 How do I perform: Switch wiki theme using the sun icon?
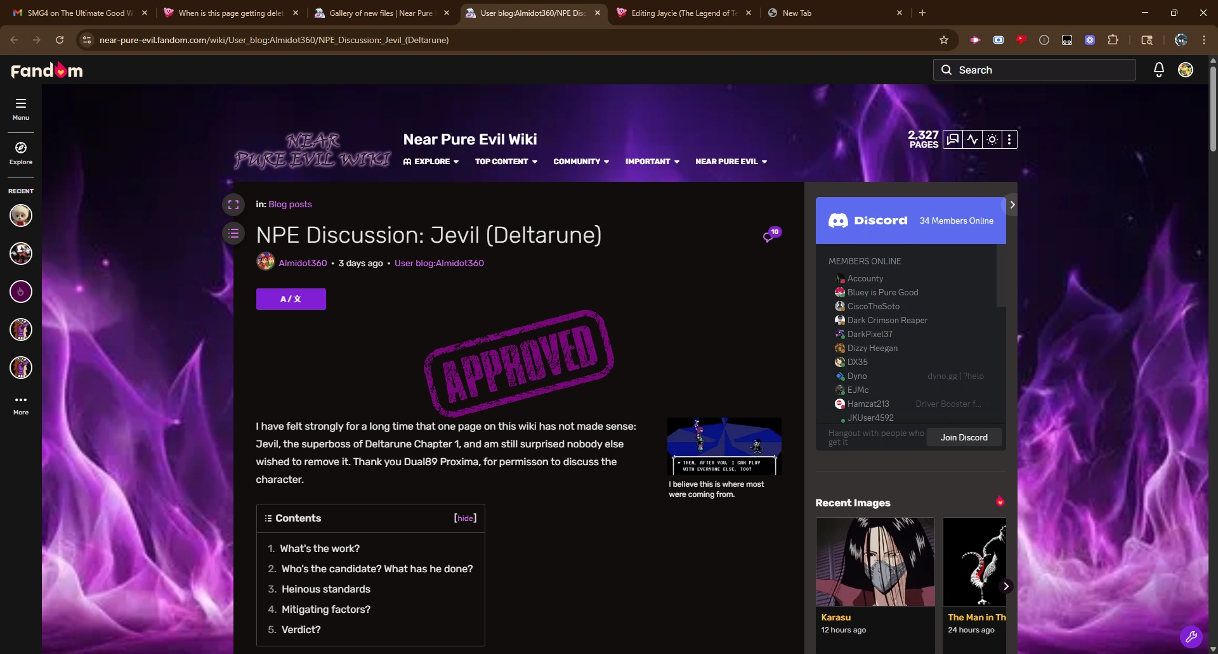[x=991, y=139]
